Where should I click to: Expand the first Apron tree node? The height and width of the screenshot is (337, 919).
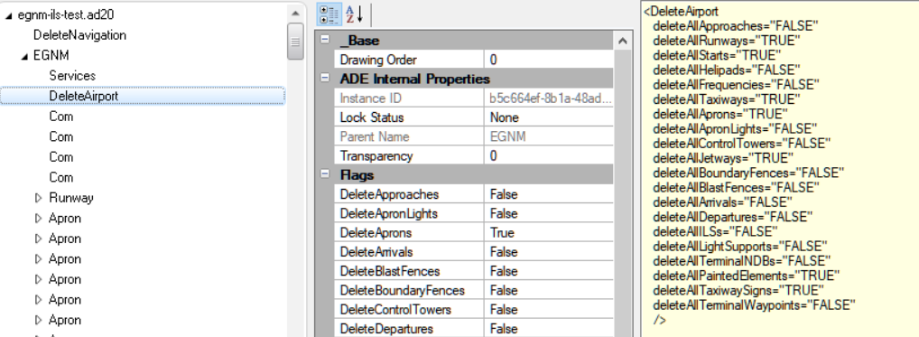[x=39, y=218]
